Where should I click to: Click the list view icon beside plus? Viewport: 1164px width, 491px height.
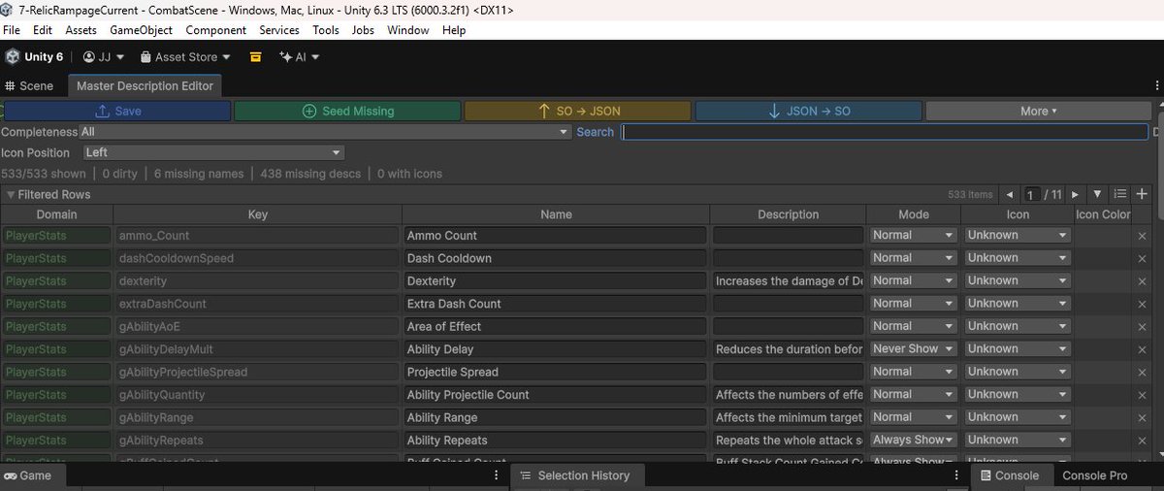click(x=1119, y=194)
